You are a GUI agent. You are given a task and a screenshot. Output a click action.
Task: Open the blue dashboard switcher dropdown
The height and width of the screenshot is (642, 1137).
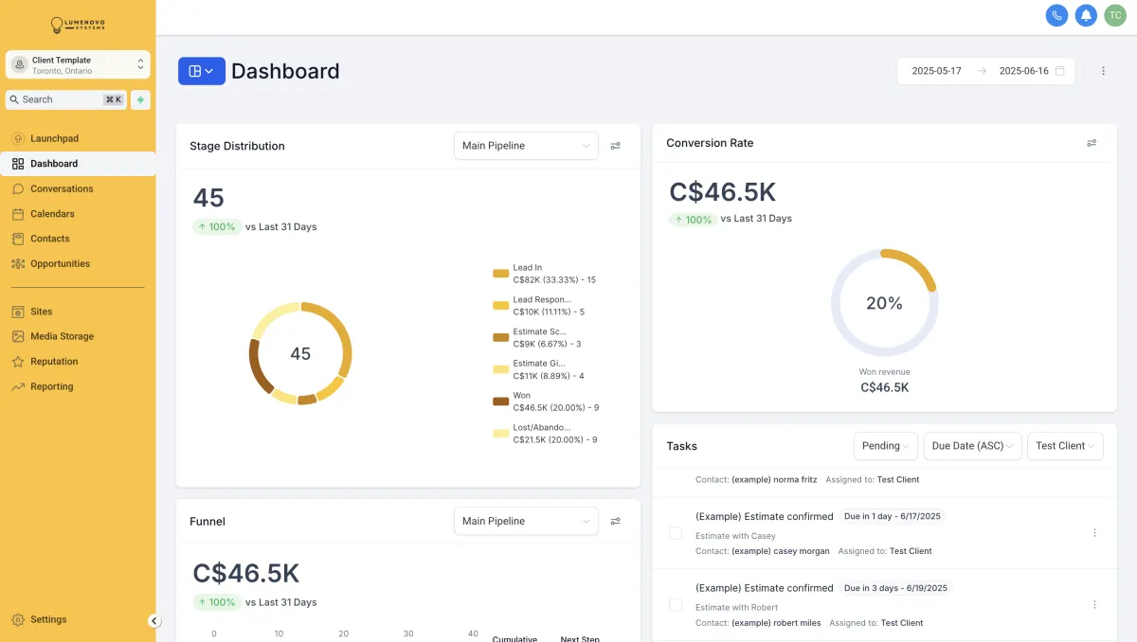pos(202,71)
